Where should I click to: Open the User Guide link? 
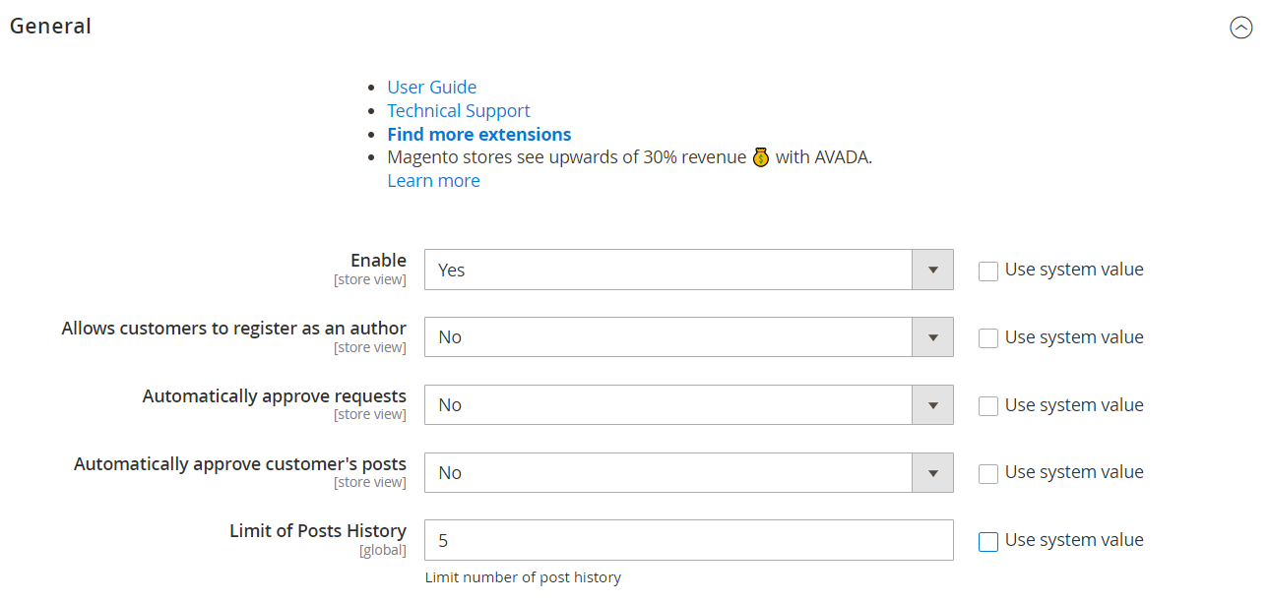tap(431, 88)
